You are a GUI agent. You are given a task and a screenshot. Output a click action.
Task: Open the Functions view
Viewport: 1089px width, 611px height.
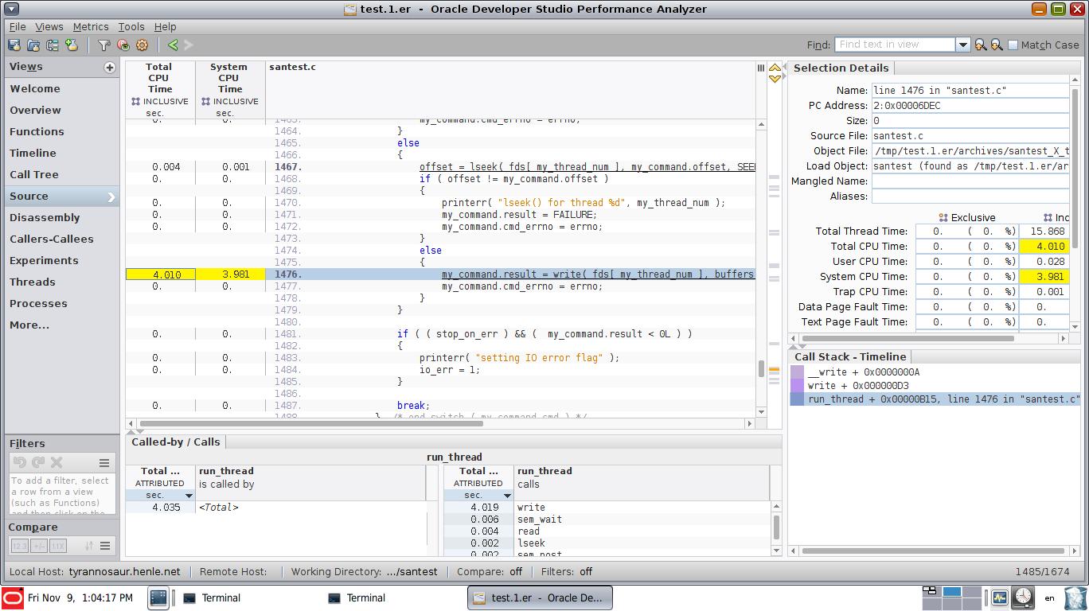(x=62, y=132)
